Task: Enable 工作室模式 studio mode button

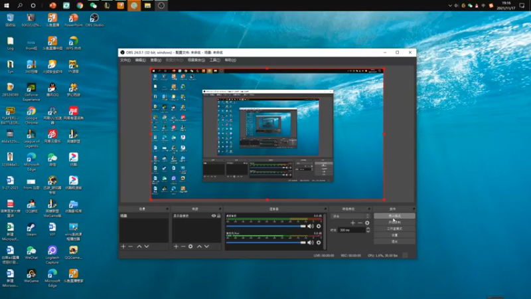Action: [x=394, y=229]
